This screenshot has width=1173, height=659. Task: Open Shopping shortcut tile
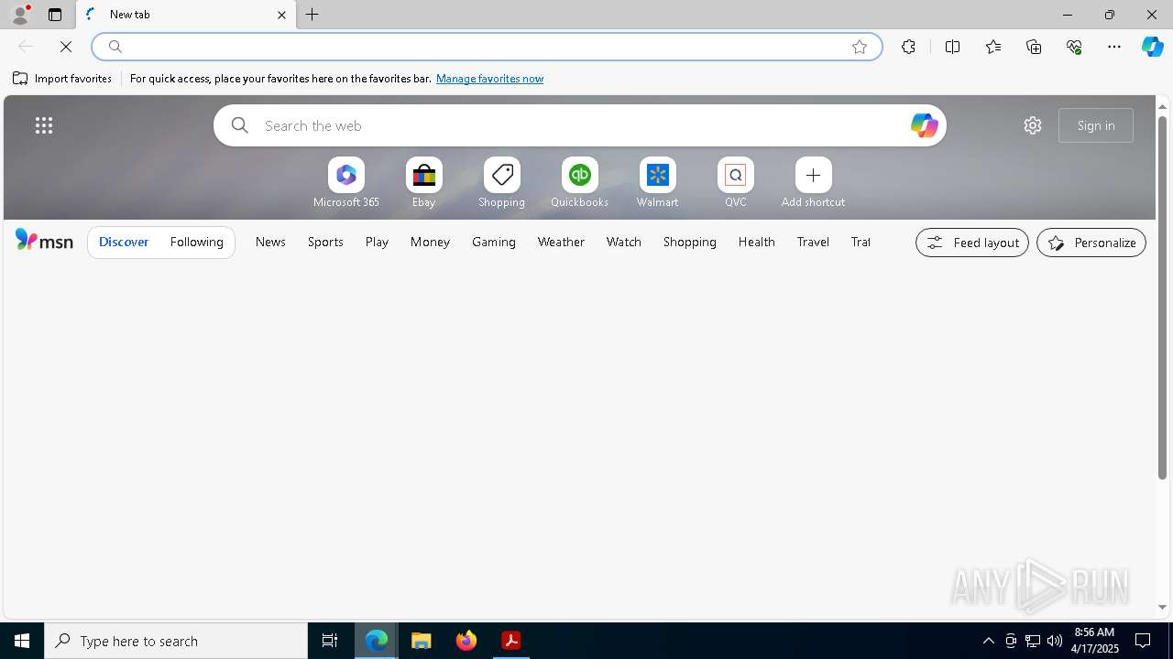(502, 183)
